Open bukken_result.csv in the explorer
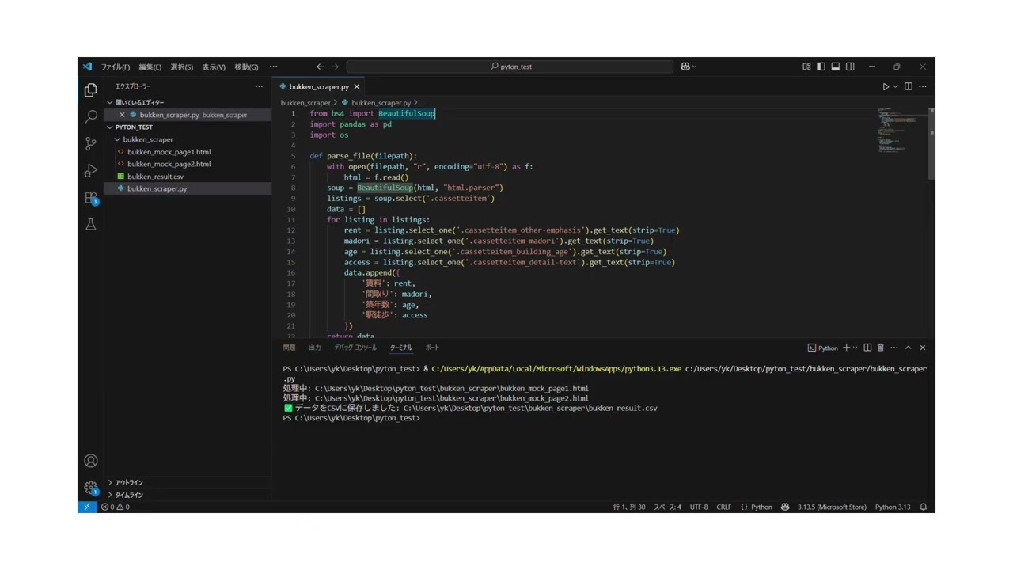The height and width of the screenshot is (570, 1013). 155,177
